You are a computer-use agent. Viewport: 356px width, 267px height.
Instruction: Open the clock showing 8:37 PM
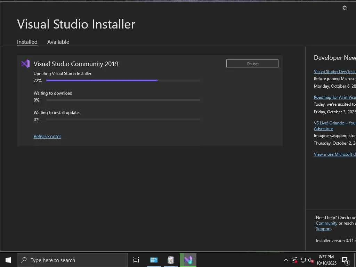click(326, 260)
